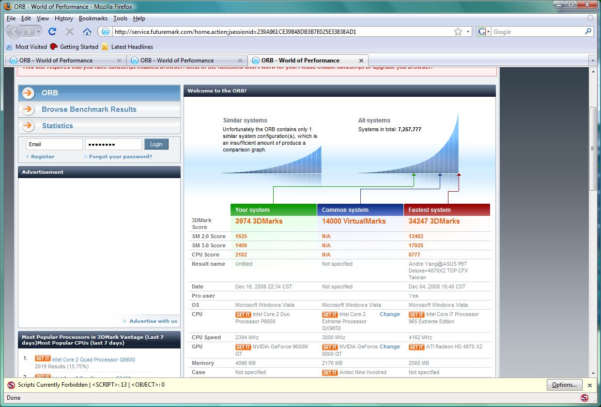Click the Firefox activity throbber icon

point(590,18)
